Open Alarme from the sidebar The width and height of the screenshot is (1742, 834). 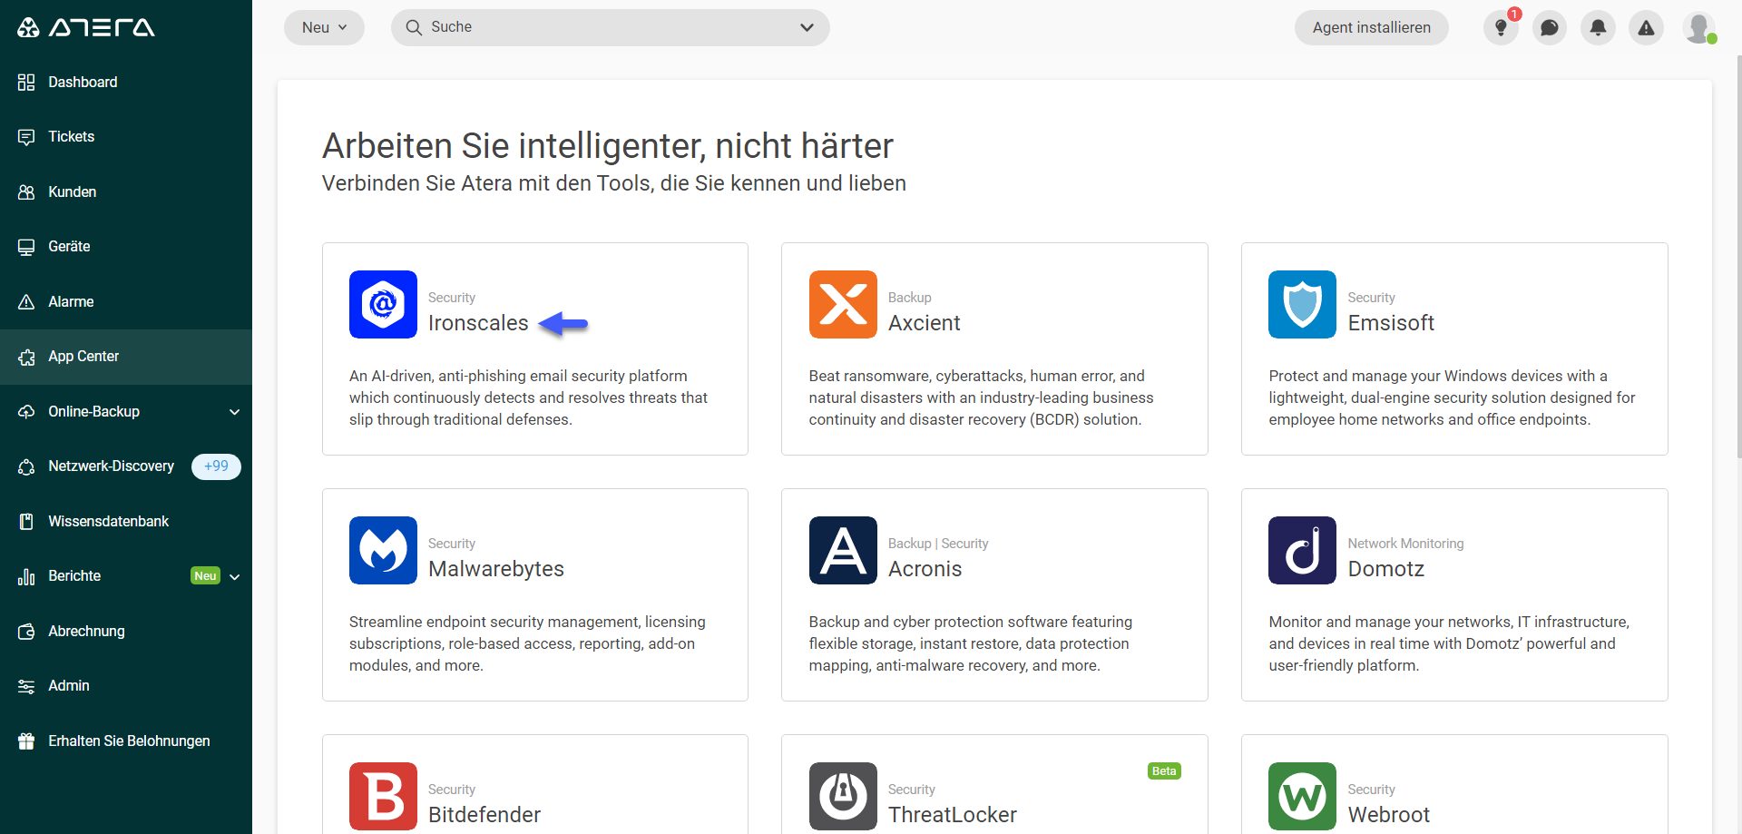tap(126, 301)
